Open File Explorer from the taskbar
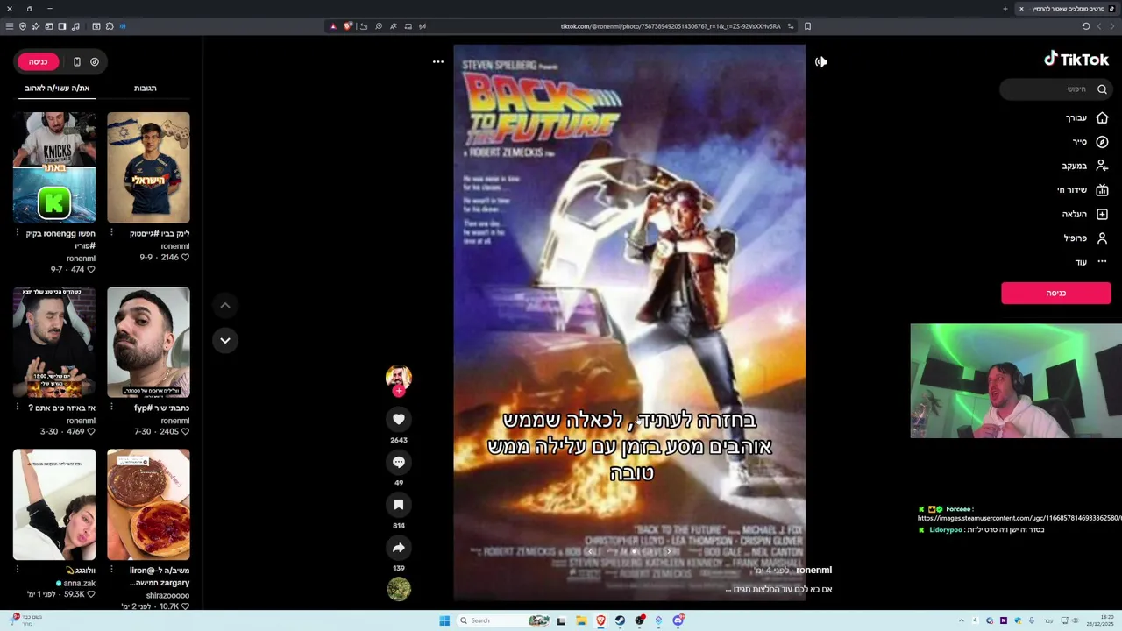Image resolution: width=1122 pixels, height=631 pixels. coord(580,620)
